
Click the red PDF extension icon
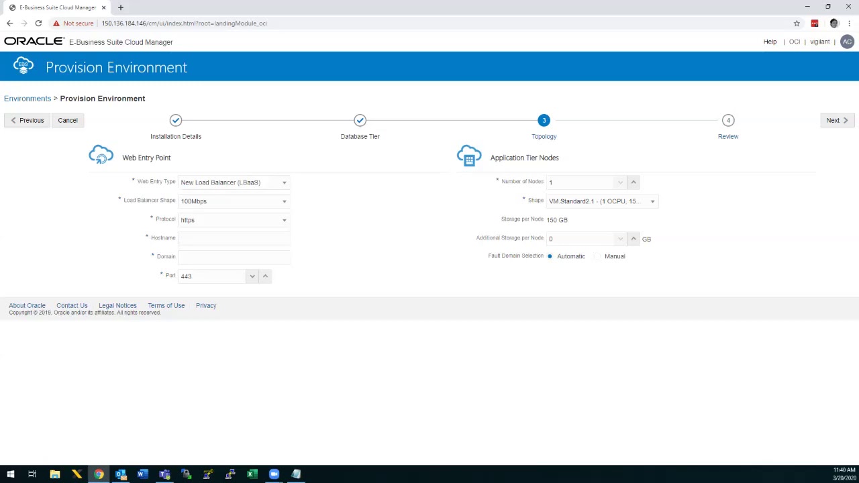click(x=815, y=23)
